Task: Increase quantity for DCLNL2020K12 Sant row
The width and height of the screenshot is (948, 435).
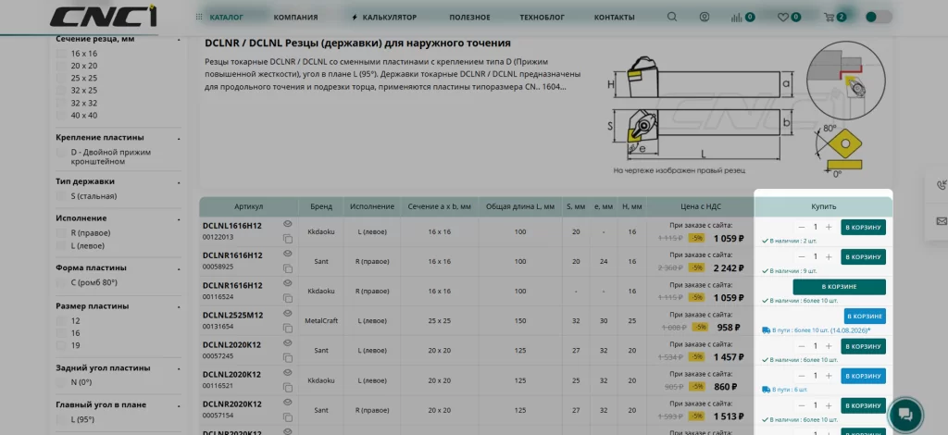Action: click(829, 346)
